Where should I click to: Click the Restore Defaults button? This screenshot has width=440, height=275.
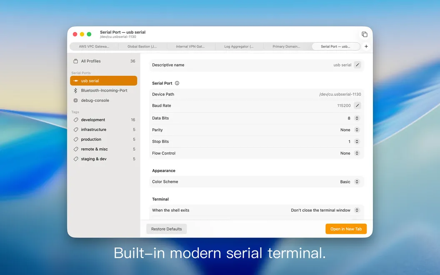coord(166,229)
